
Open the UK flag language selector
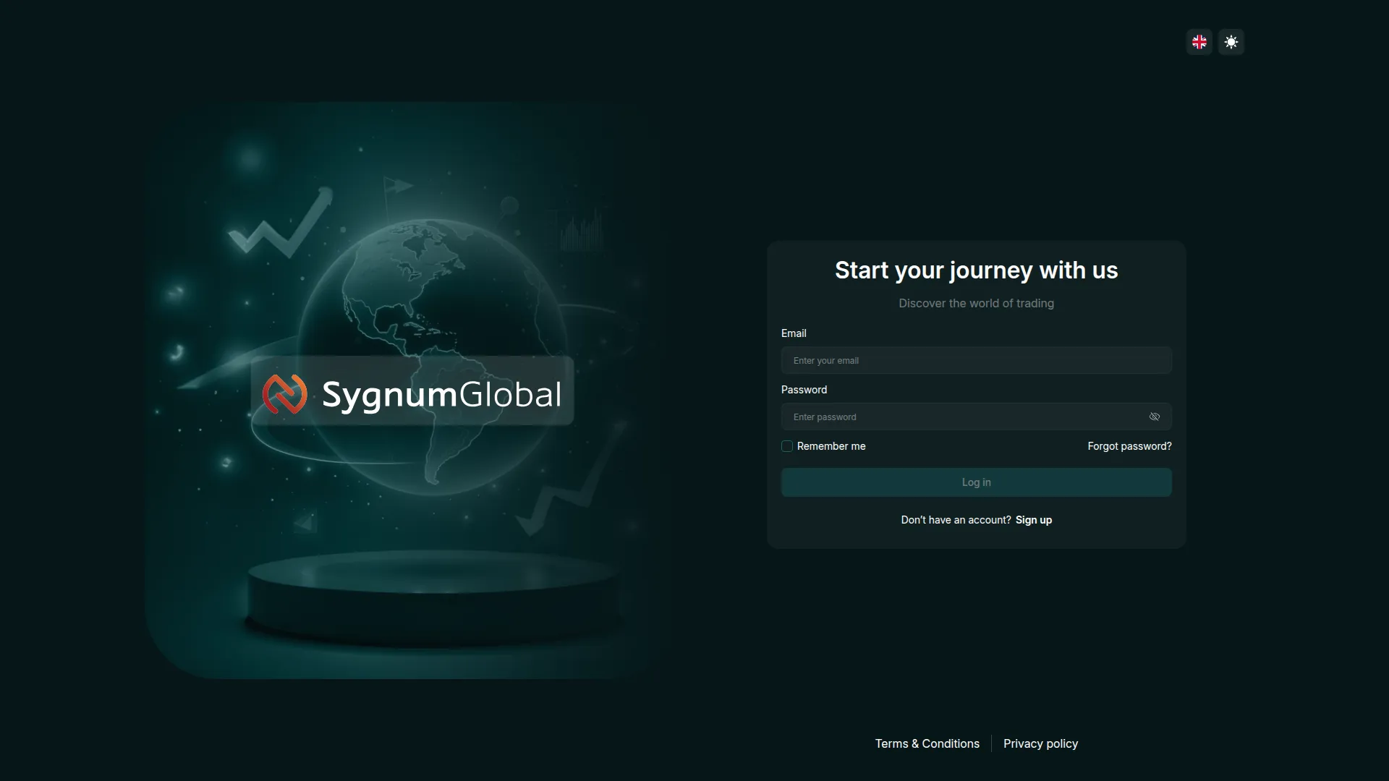pos(1199,42)
